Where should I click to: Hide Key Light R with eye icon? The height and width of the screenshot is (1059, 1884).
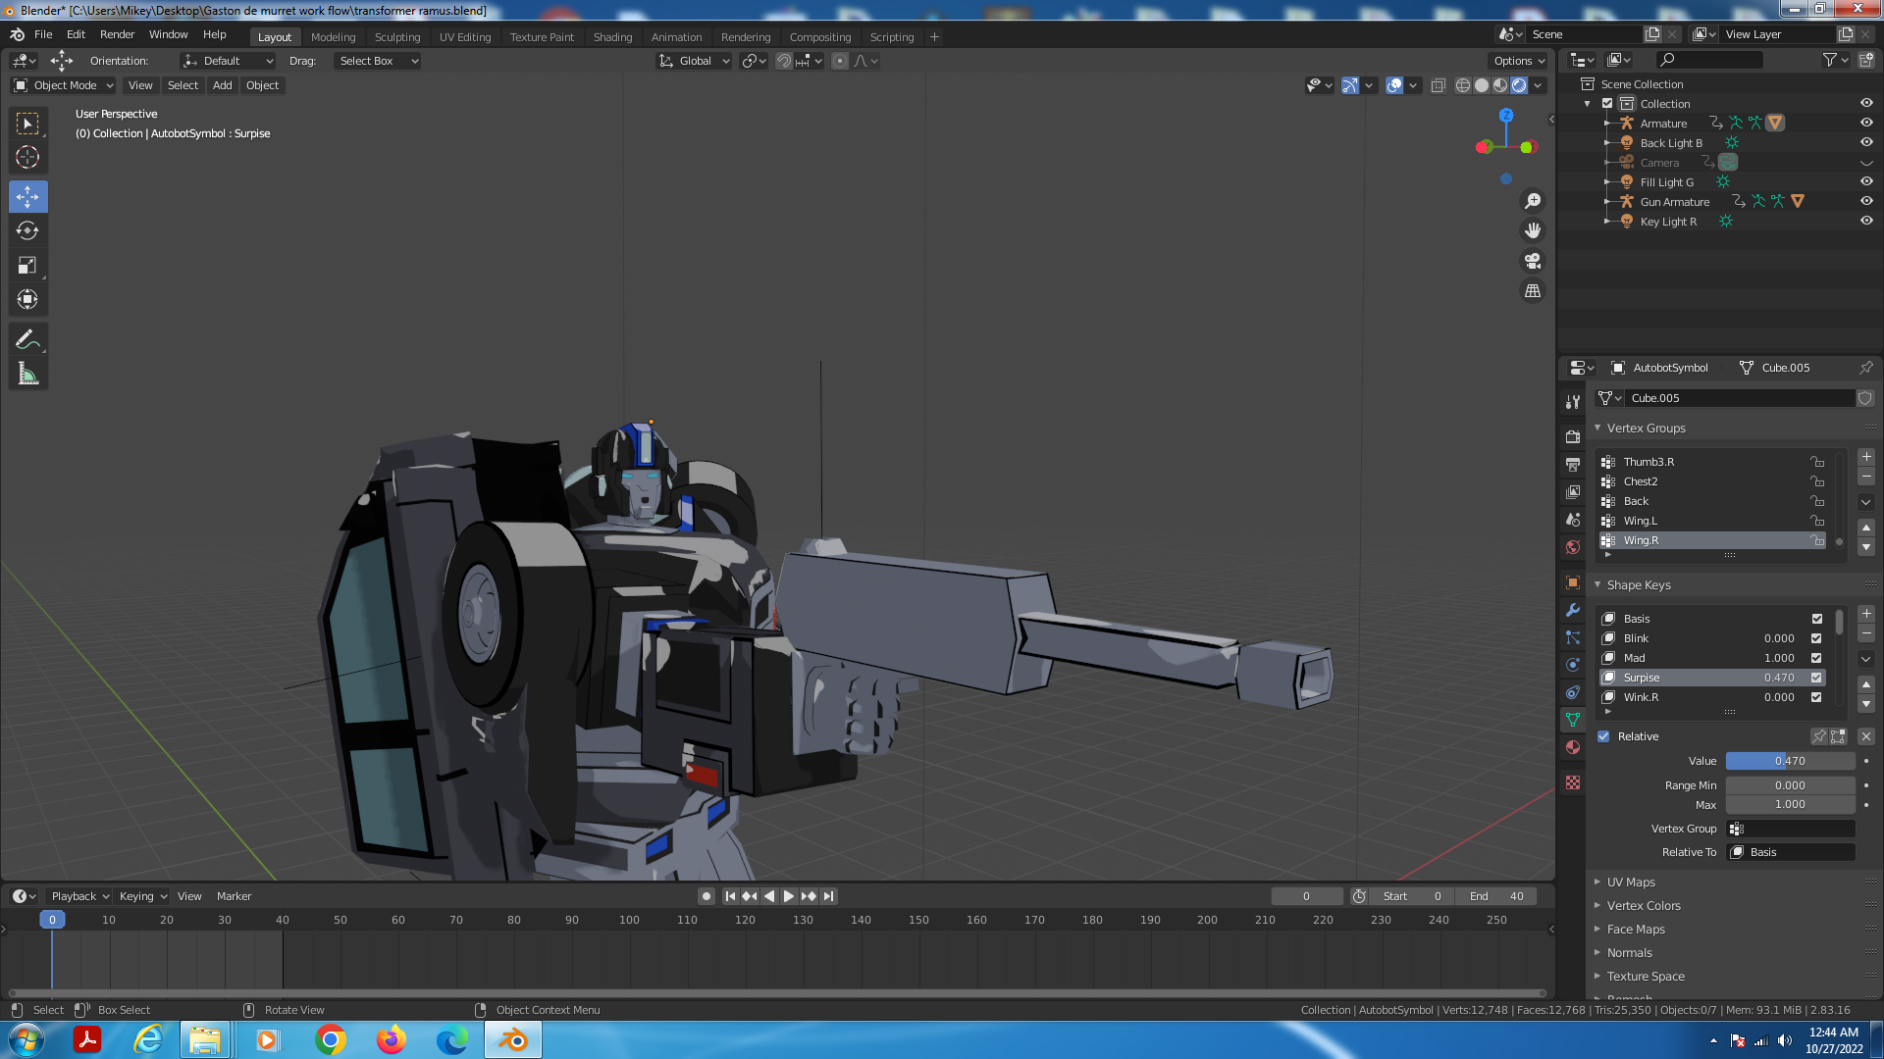click(x=1866, y=221)
